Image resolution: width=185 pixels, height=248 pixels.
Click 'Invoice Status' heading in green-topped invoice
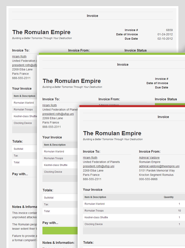pyautogui.click(x=166, y=99)
